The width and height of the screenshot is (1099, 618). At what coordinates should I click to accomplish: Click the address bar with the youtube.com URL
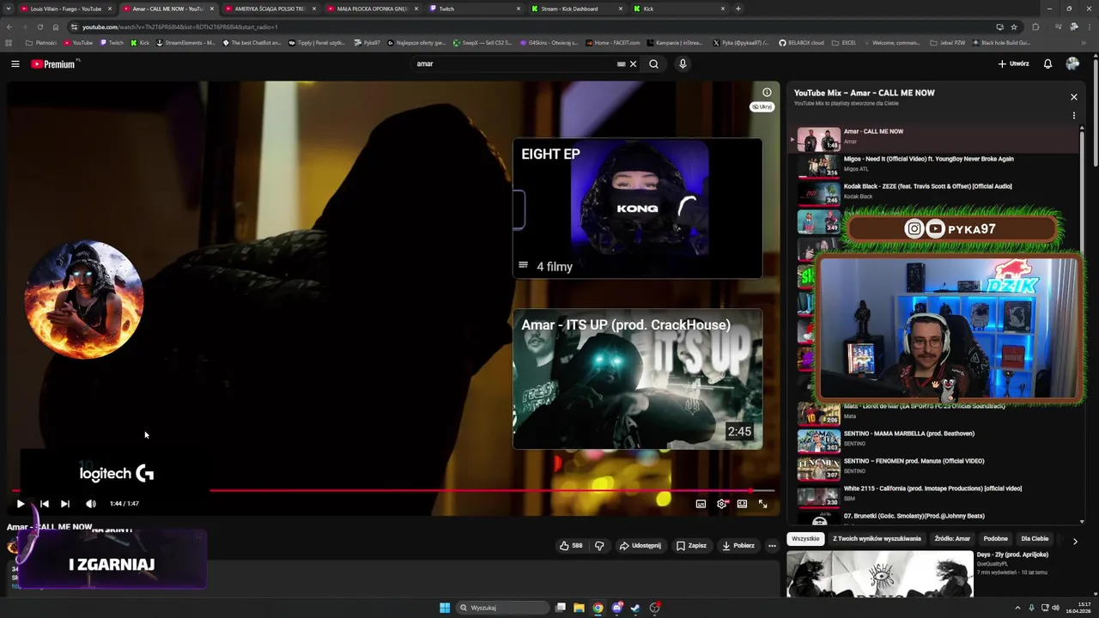point(515,27)
